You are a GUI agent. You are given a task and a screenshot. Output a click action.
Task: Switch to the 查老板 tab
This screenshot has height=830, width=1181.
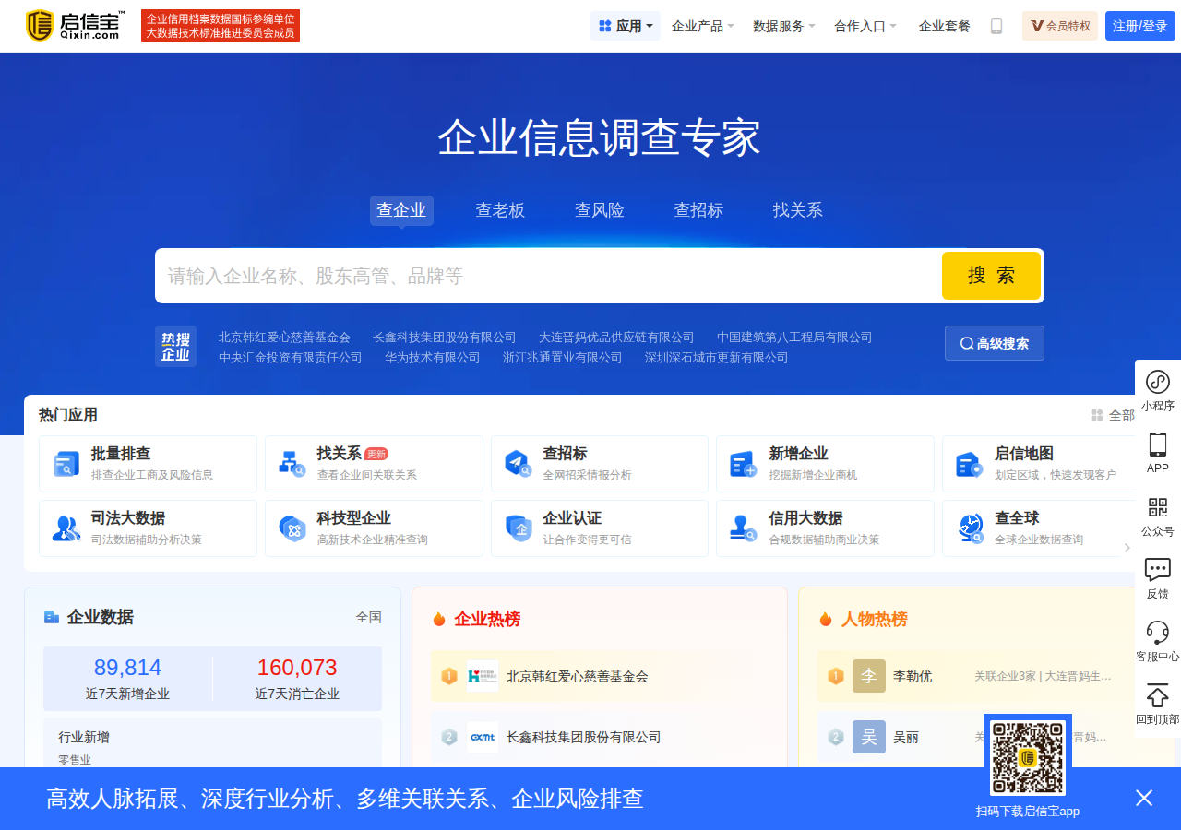500,210
